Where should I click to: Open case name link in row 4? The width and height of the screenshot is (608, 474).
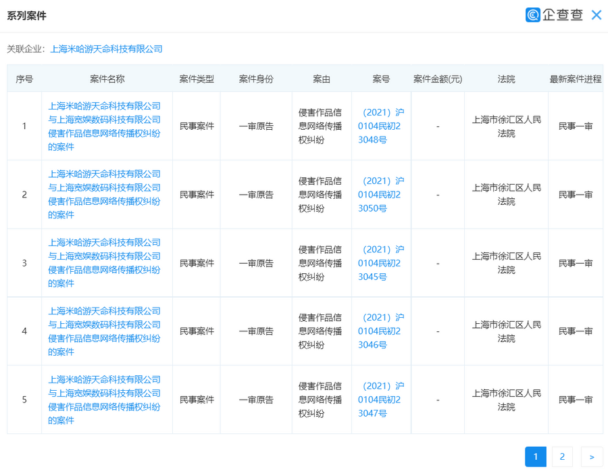pyautogui.click(x=105, y=331)
